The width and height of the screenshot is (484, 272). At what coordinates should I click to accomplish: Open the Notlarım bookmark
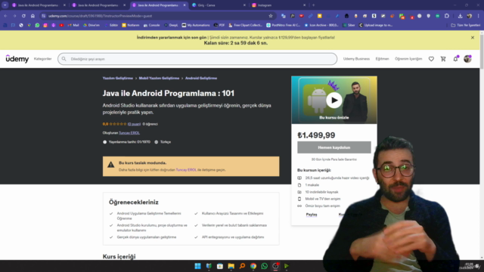tap(131, 25)
